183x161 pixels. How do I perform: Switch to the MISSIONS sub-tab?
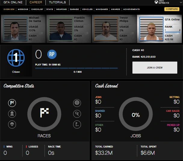(23, 9)
